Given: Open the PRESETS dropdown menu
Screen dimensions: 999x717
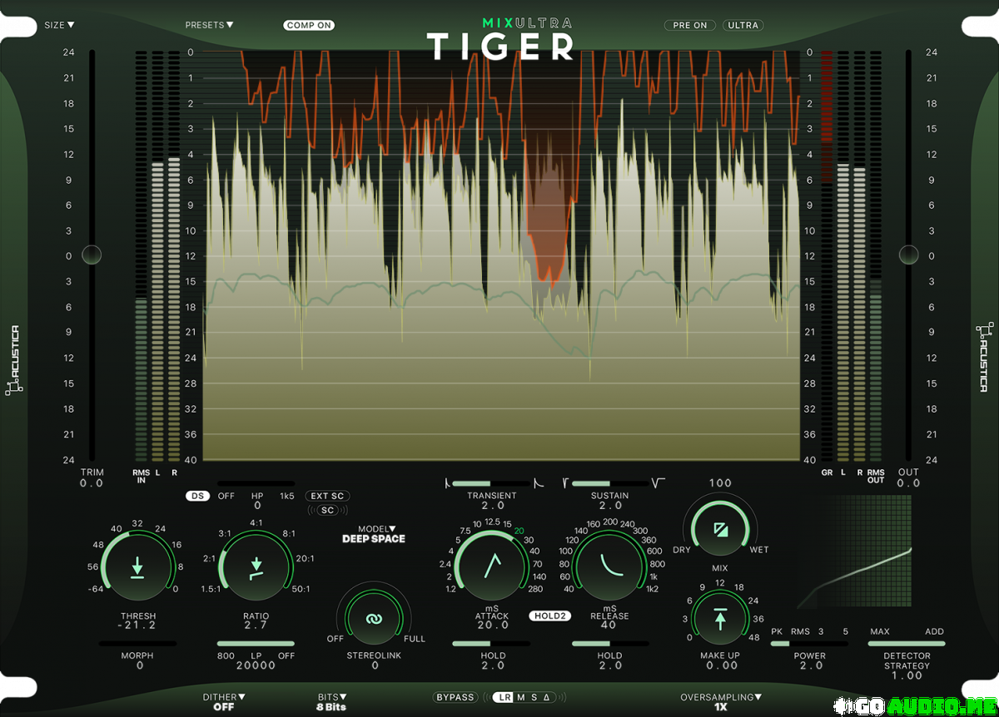Looking at the screenshot, I should [209, 26].
